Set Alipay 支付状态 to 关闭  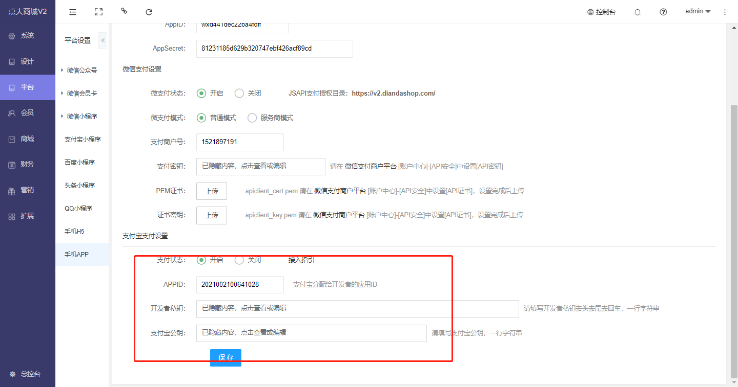[239, 260]
